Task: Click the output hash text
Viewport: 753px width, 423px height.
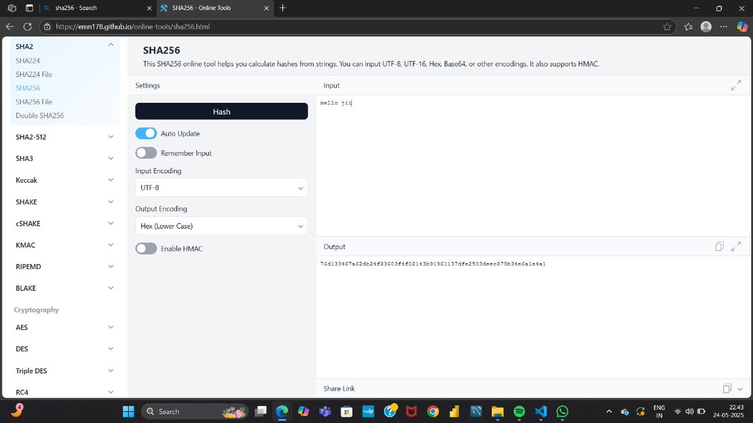Action: pos(433,264)
